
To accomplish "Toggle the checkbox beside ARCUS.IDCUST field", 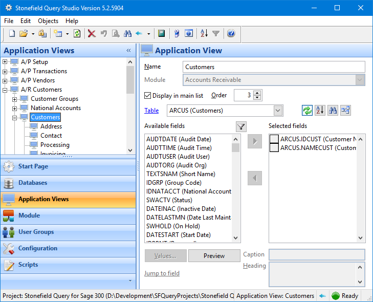I will (274, 139).
